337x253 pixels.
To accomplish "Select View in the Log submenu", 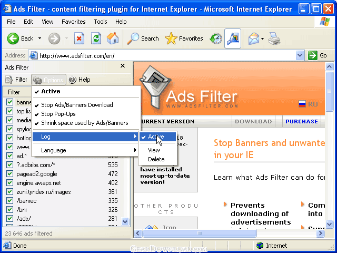I will [x=154, y=150].
